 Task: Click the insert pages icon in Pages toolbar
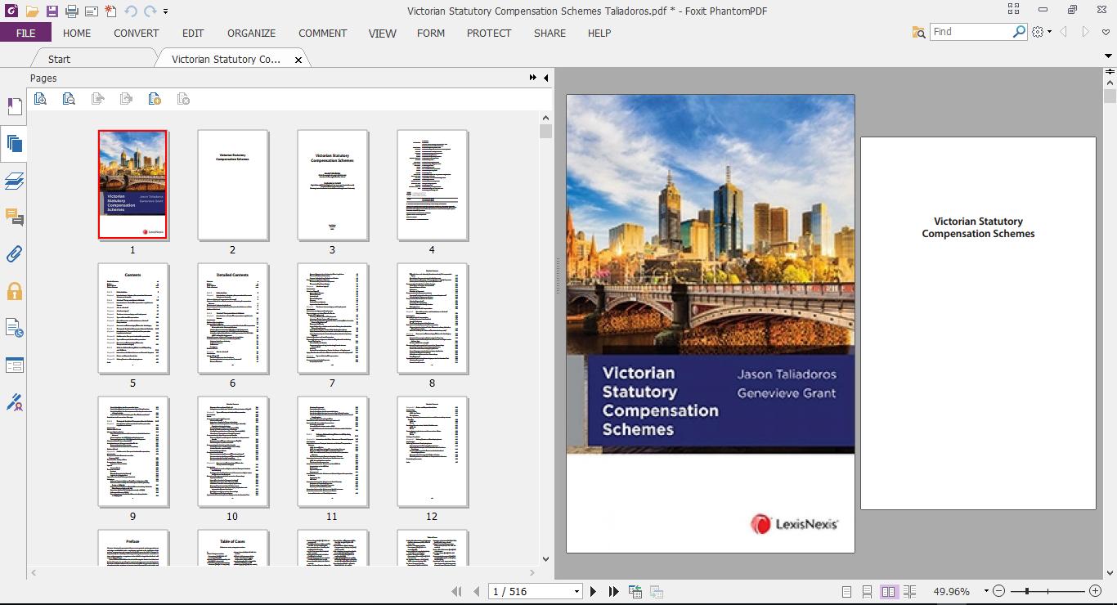coord(155,99)
